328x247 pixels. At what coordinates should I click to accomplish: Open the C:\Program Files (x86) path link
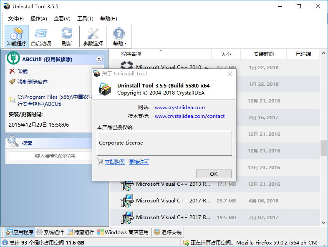(x=55, y=100)
